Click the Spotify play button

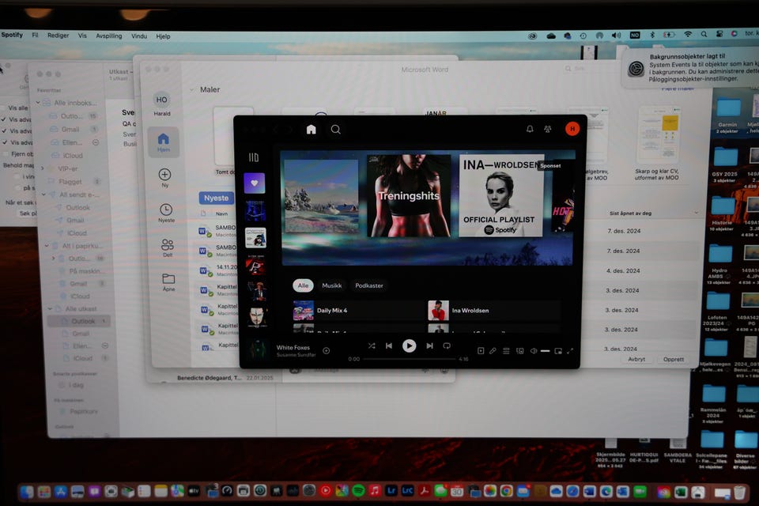pyautogui.click(x=409, y=346)
